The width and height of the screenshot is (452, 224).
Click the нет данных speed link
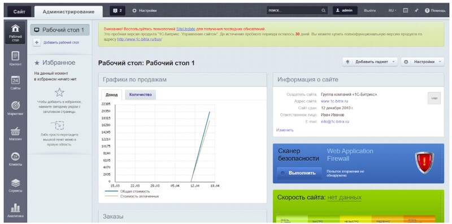pos(344,198)
